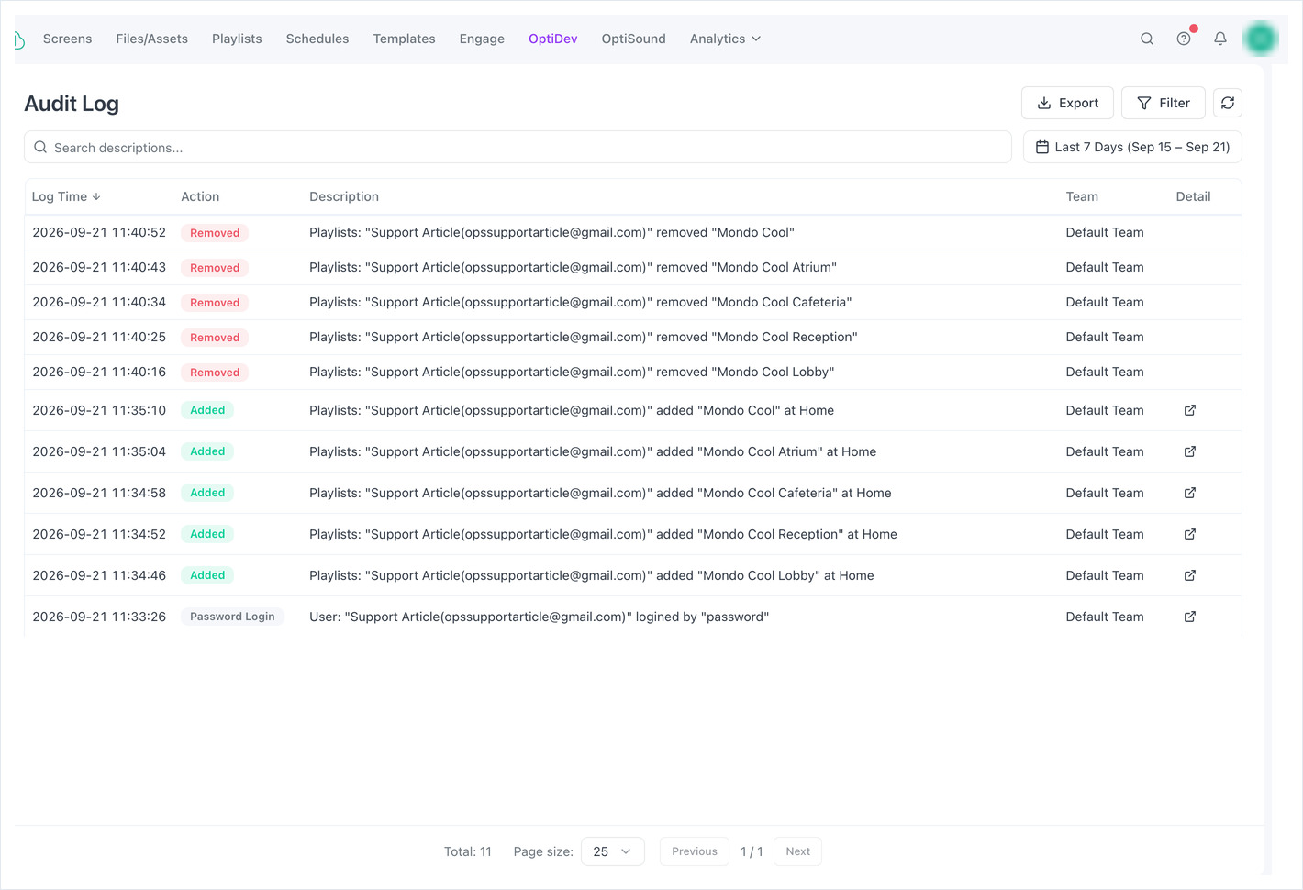Click the Password Login badge
This screenshot has height=890, width=1303.
[x=232, y=617]
